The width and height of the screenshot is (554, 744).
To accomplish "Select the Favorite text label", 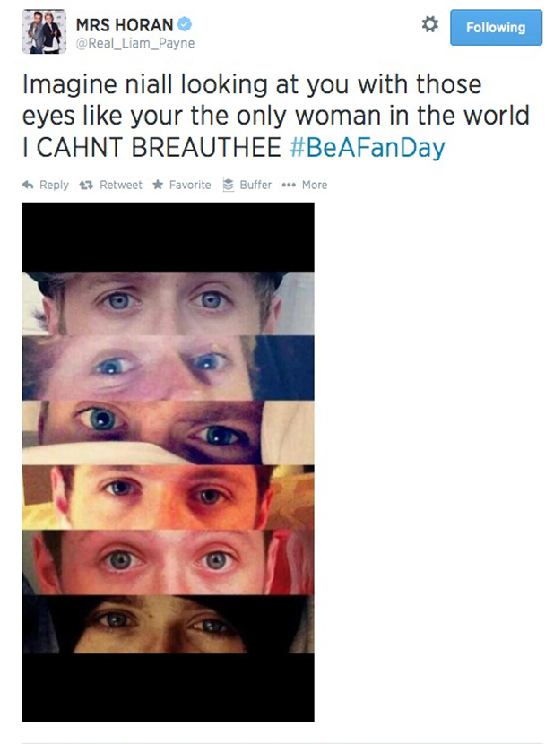I will (190, 185).
